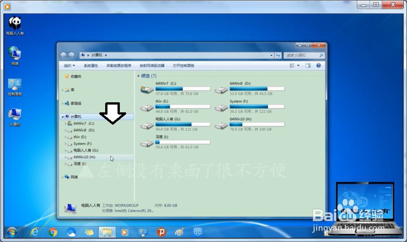This screenshot has height=242, width=407.
Task: Click the 64Win7 (C:) usage bar
Action: (183, 89)
